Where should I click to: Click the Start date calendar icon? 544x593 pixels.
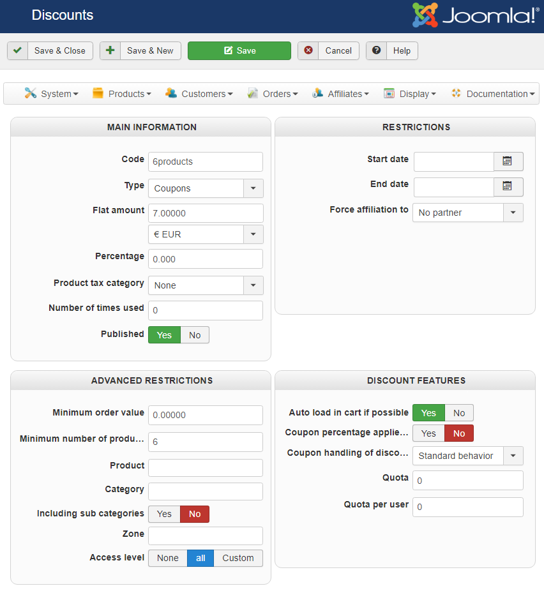coord(508,161)
